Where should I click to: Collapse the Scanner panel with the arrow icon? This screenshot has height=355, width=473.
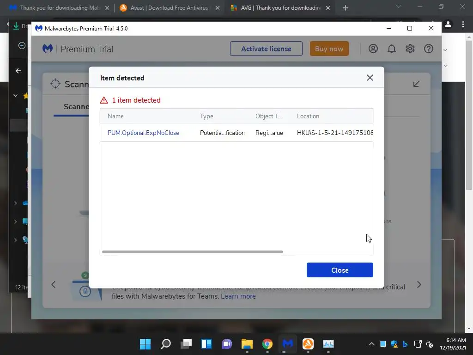point(416,84)
